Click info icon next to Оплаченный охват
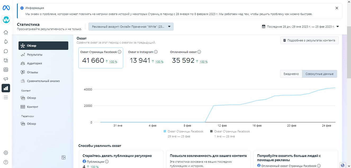 (199, 52)
